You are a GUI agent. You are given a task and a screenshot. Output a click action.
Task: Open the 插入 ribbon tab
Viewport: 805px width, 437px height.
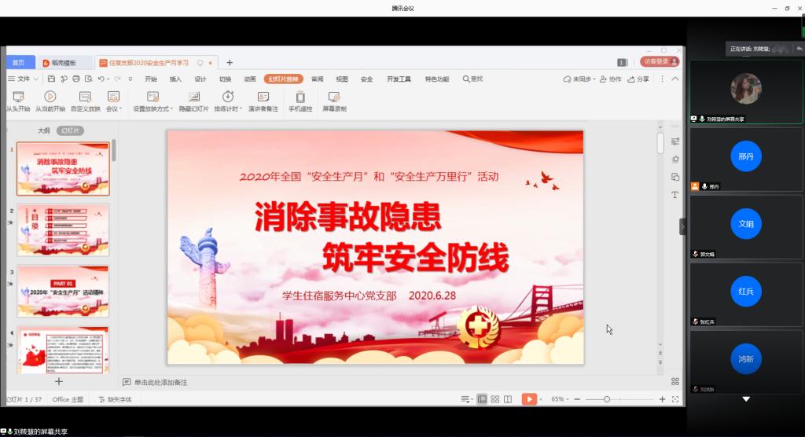[175, 79]
